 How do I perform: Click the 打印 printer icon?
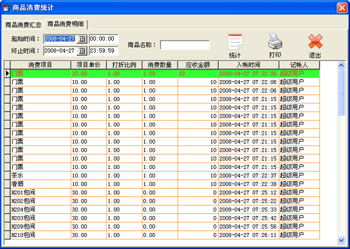(x=275, y=41)
